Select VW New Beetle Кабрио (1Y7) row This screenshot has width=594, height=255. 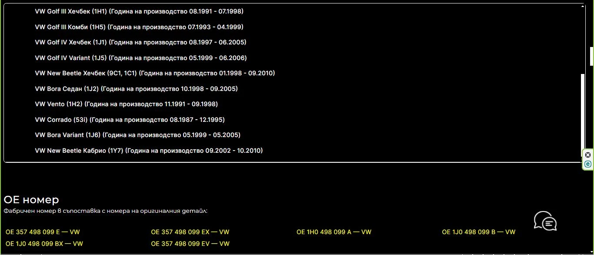pyautogui.click(x=149, y=151)
